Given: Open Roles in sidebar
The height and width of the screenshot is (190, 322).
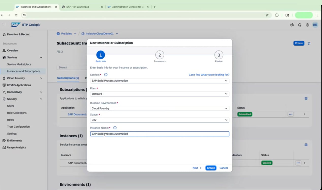Looking at the screenshot, I should pos(11,120).
